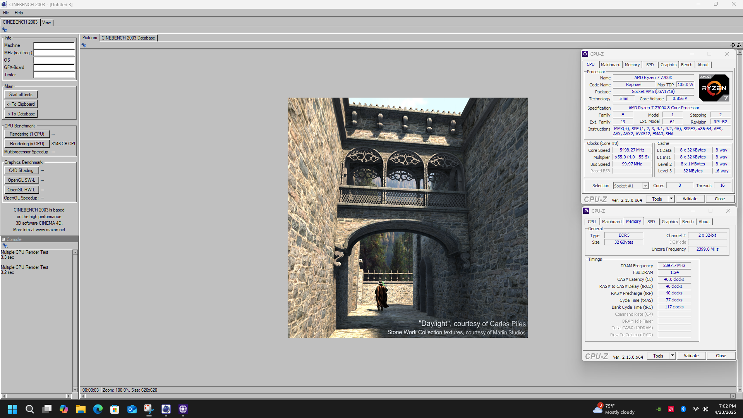Switch to CINEBENCH via its taskbar icon

point(166,409)
